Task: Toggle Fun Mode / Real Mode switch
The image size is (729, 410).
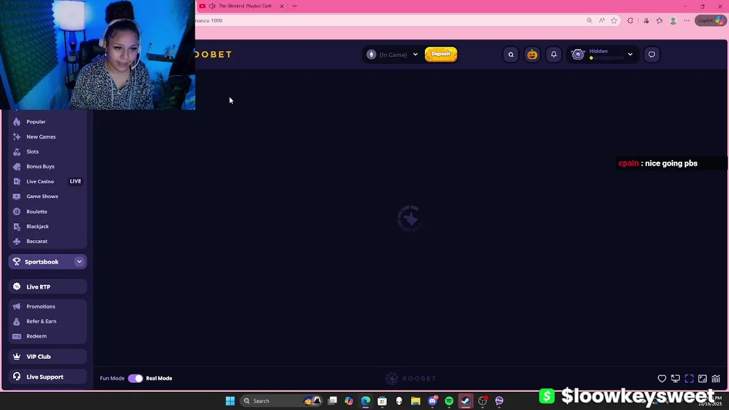Action: [136, 378]
